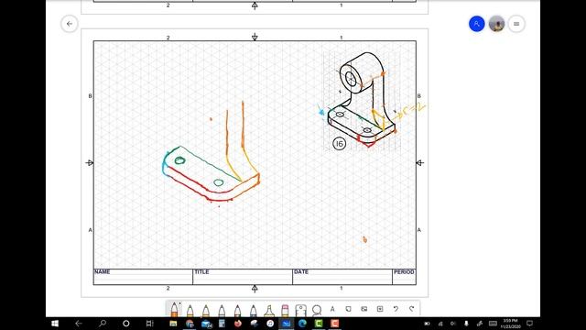Screen dimensions: 586x330
Task: Click the TITLE field in title block
Action: (243, 277)
